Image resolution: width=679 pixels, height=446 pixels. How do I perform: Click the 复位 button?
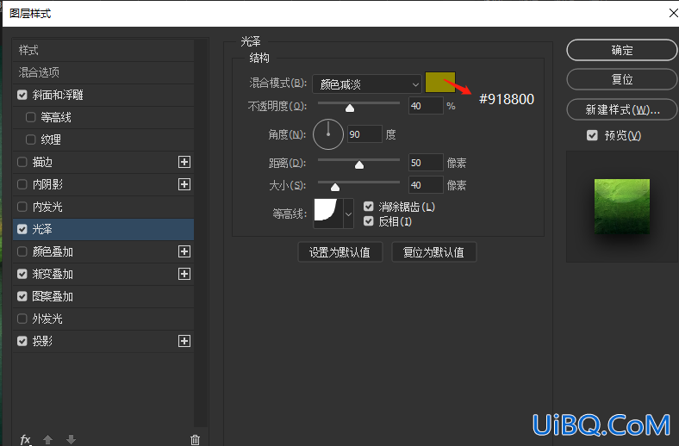(622, 79)
